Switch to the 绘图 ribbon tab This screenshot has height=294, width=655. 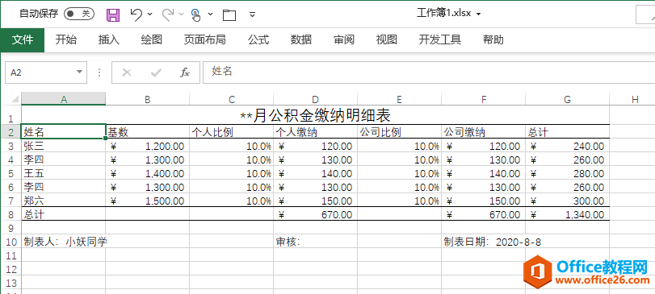coord(152,40)
